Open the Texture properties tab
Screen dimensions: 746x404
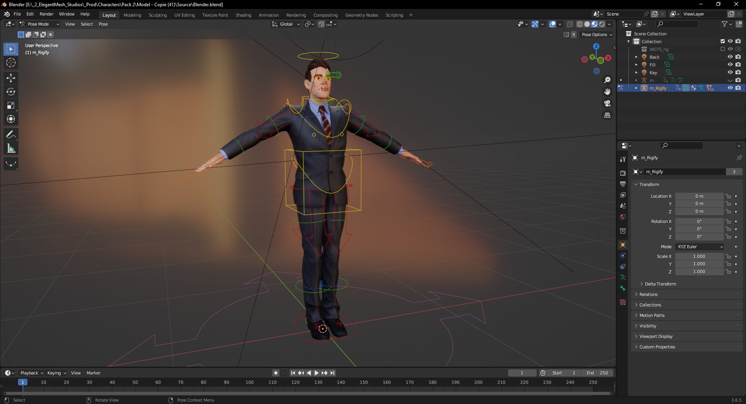point(623,302)
